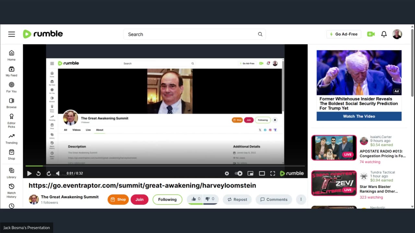
Task: Mute the video volume
Action: coord(58,173)
